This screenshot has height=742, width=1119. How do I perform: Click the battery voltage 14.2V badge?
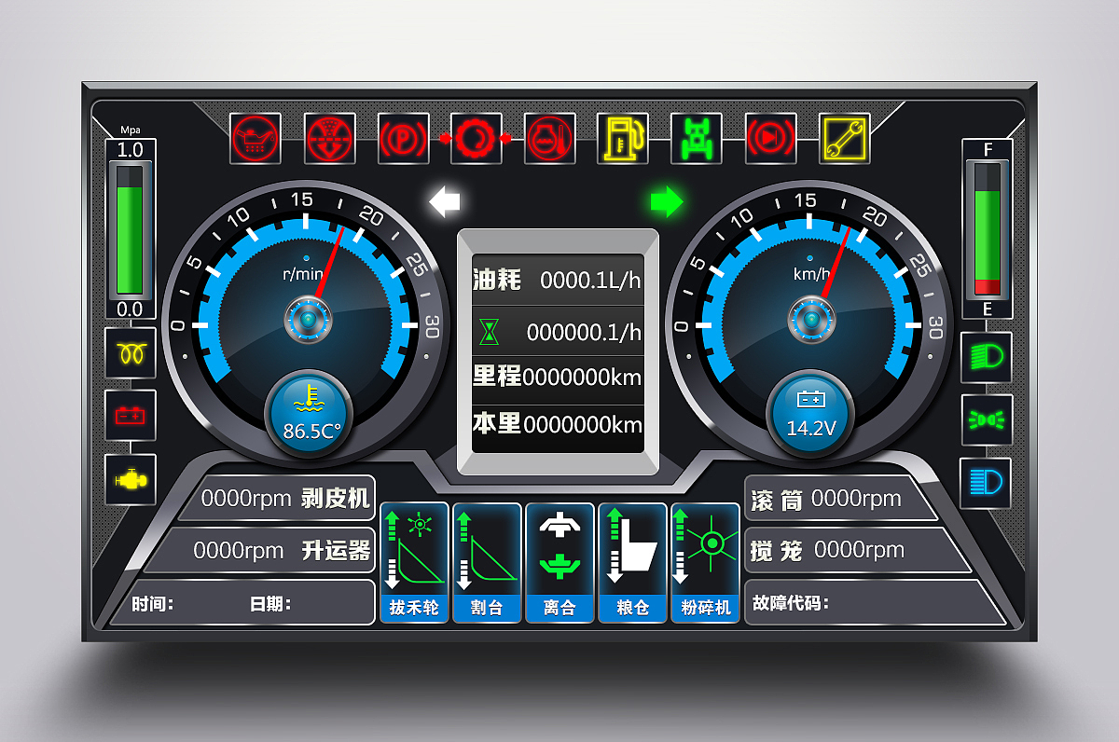coord(810,414)
